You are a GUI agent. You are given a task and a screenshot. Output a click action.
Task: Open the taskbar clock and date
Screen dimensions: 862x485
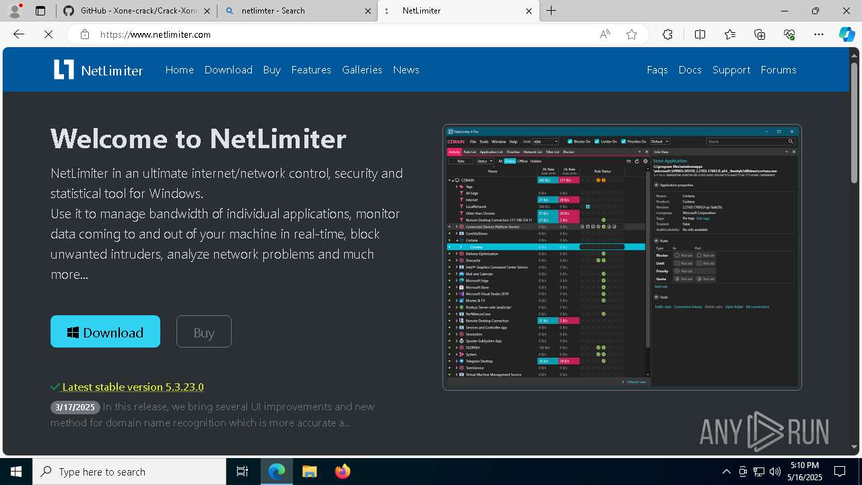804,472
